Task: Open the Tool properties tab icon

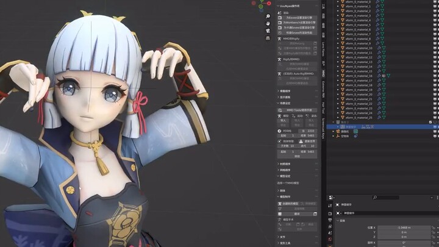Action: [330, 206]
